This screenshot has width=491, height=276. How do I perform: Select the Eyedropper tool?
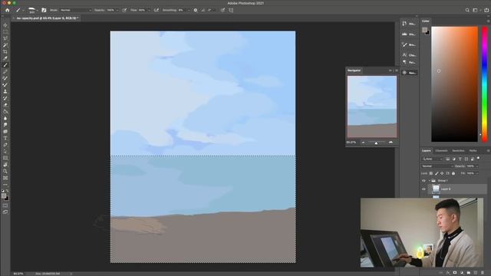pyautogui.click(x=5, y=58)
